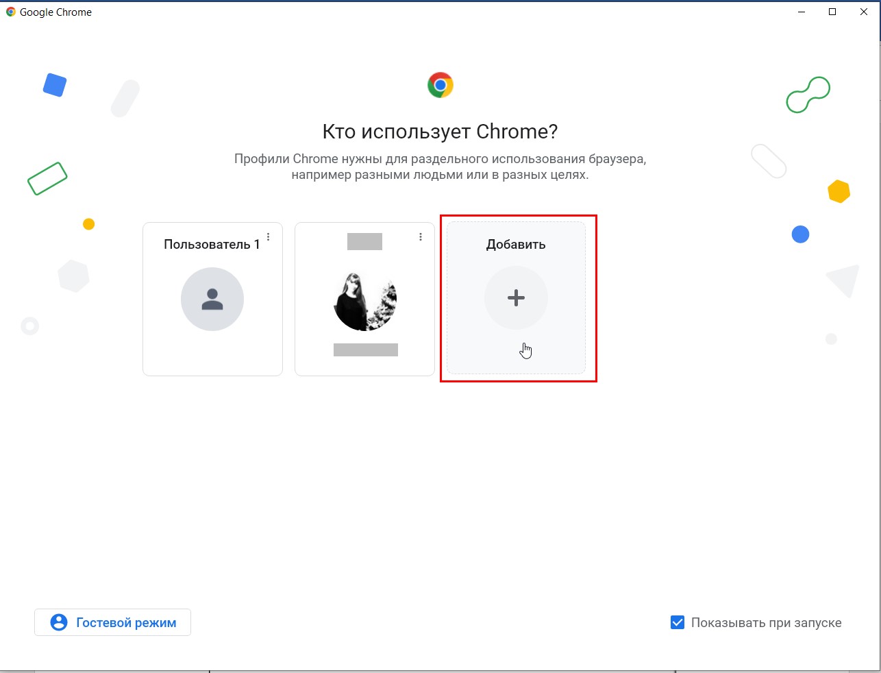The width and height of the screenshot is (881, 673).
Task: Open Гостевой режим guest mode
Action: [112, 622]
